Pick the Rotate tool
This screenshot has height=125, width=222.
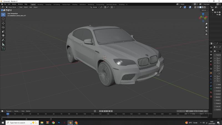tap(3, 27)
